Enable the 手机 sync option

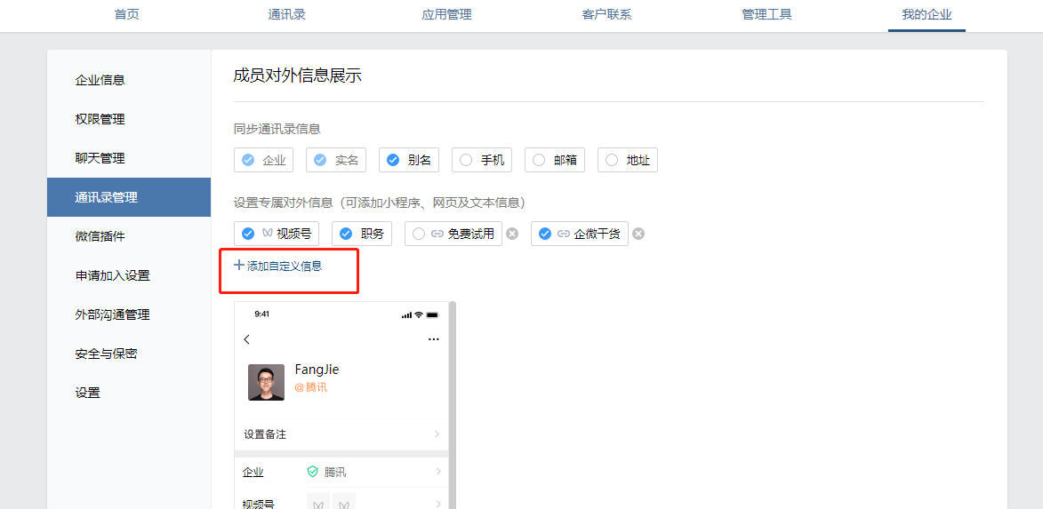pos(467,160)
